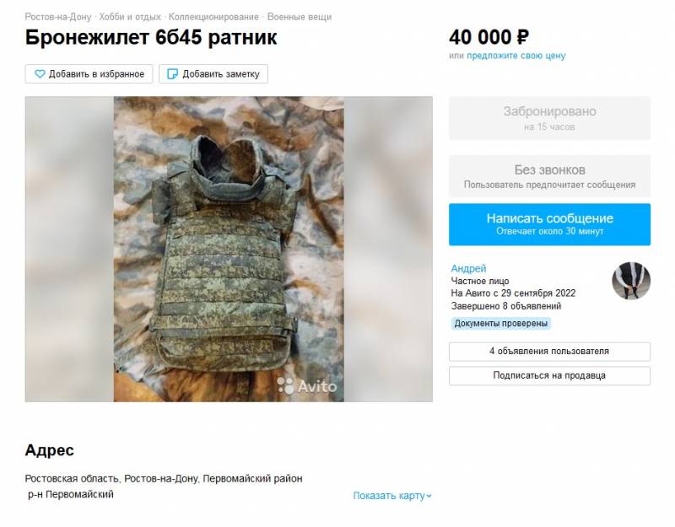Image resolution: width=675 pixels, height=527 pixels.
Task: Click Подписаться на продавца button
Action: [x=550, y=375]
